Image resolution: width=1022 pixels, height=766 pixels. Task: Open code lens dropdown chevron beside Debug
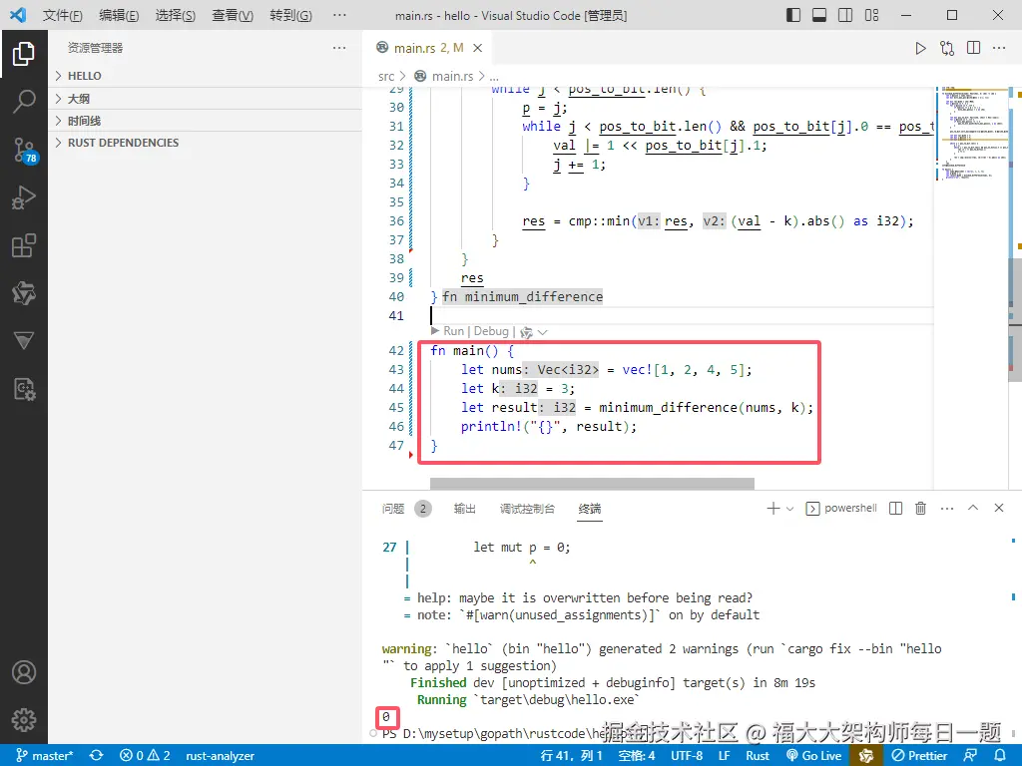542,332
